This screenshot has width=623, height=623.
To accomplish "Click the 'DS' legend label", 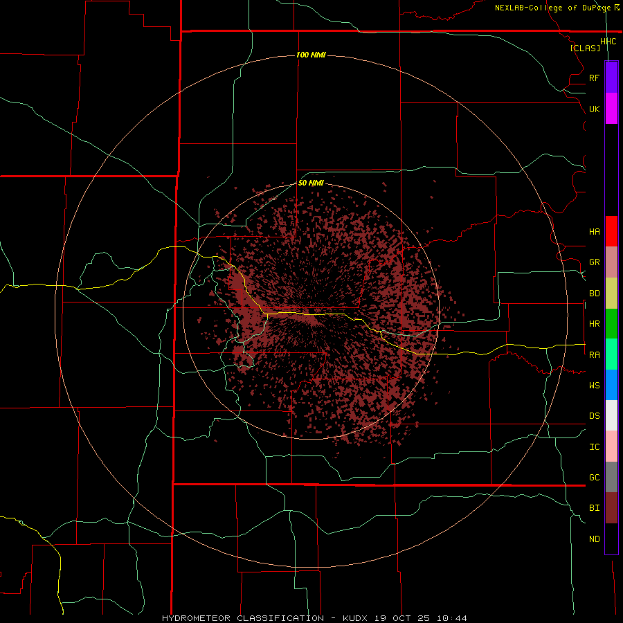I will click(x=594, y=416).
